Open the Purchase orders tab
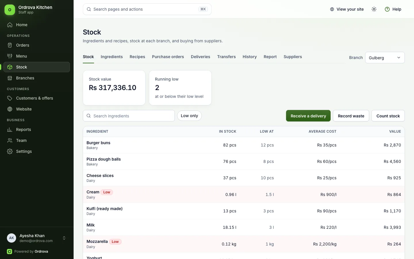414x259 pixels. click(x=168, y=57)
